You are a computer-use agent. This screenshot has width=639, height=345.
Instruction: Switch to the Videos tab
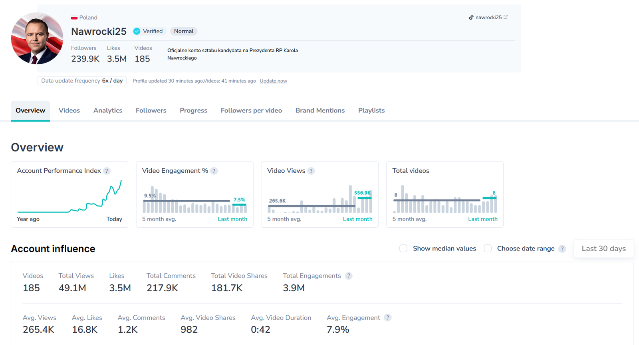[69, 110]
